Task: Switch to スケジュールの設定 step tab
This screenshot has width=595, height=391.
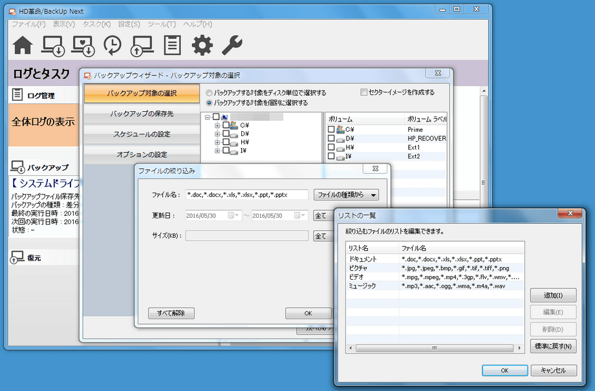Action: click(142, 134)
